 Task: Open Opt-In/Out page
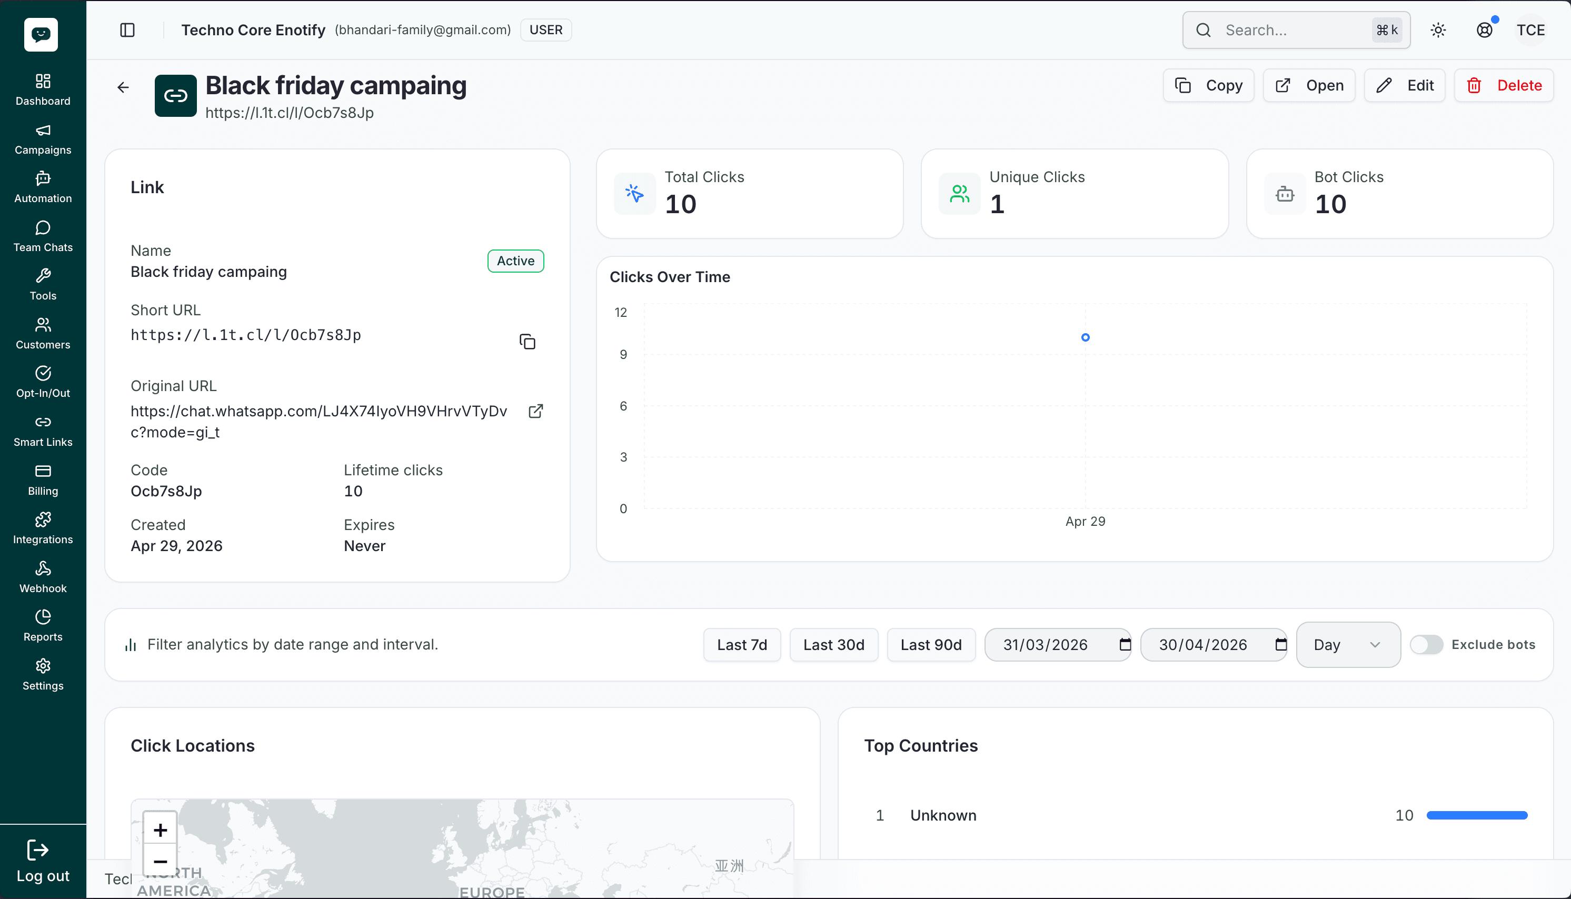(x=43, y=382)
